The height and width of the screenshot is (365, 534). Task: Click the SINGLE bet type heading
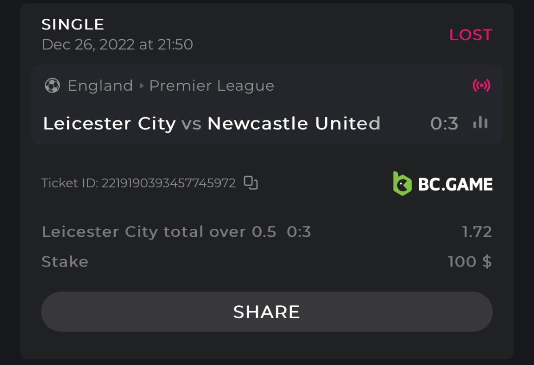click(x=73, y=24)
